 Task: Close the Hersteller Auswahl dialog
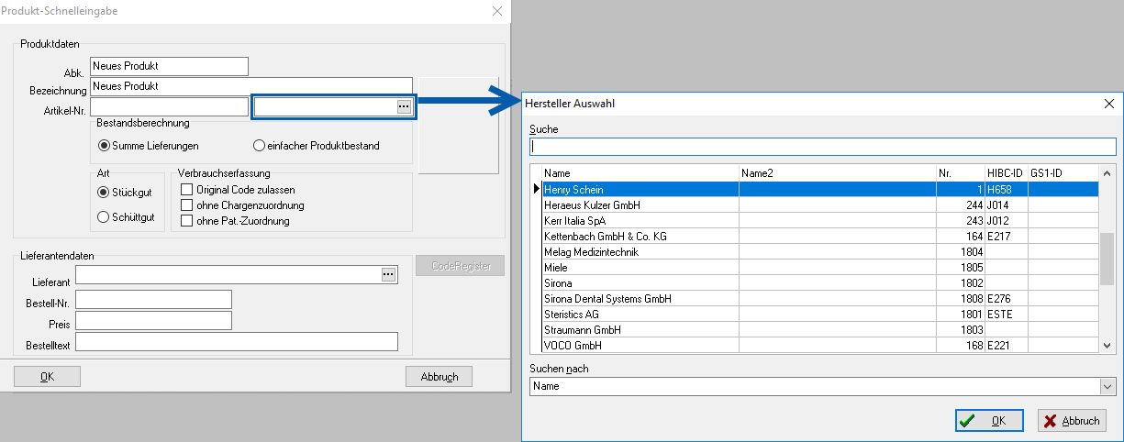(1108, 104)
